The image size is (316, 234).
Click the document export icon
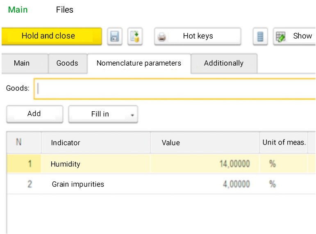[135, 37]
